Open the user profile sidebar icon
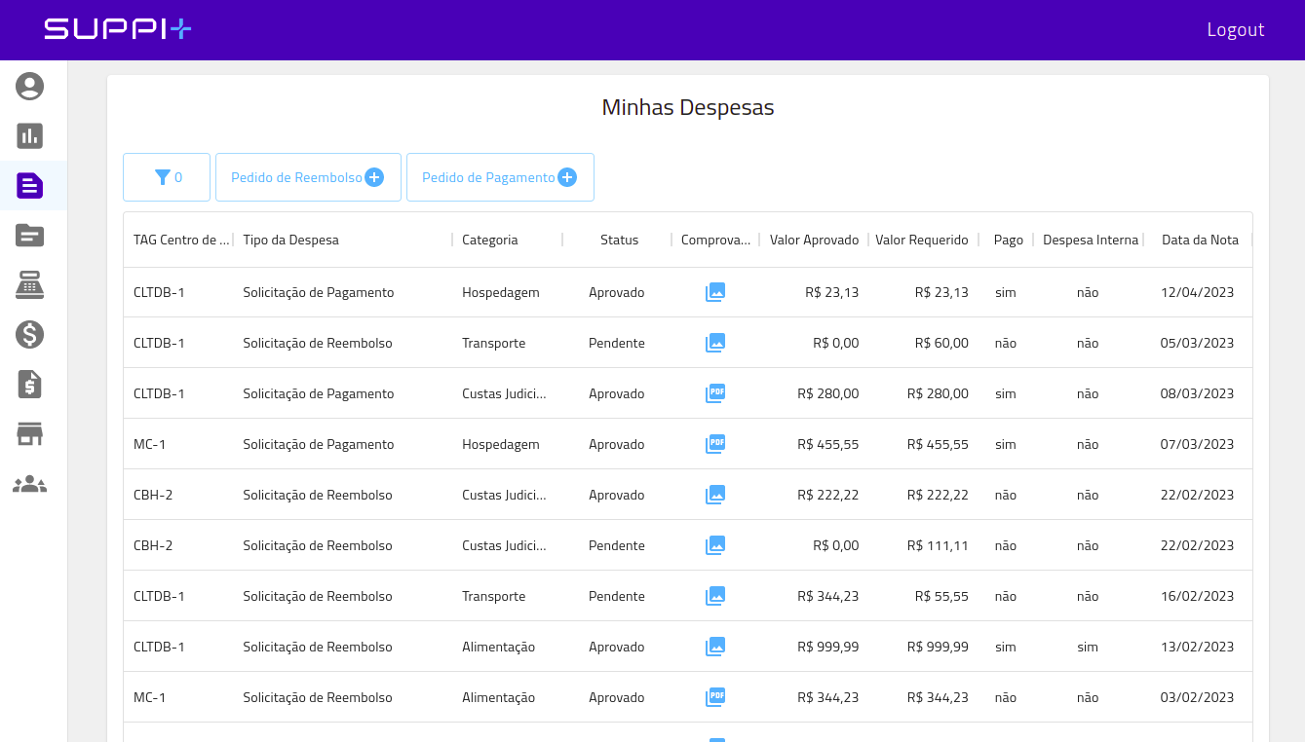The width and height of the screenshot is (1305, 742). 30,87
